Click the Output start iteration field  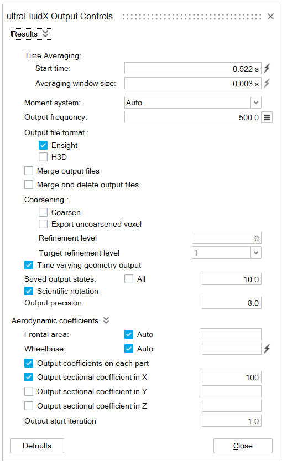pyautogui.click(x=232, y=421)
